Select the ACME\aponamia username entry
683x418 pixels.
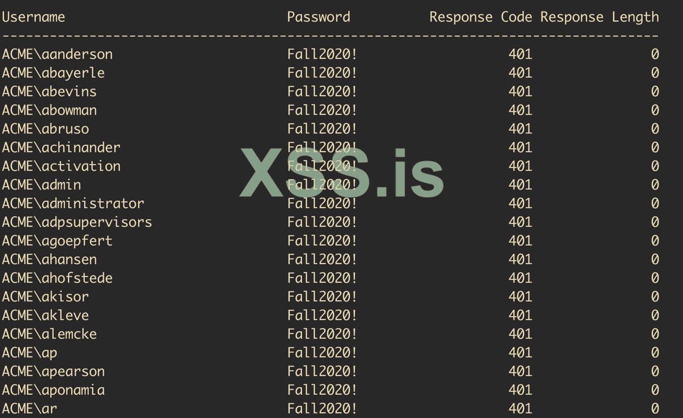coord(53,390)
